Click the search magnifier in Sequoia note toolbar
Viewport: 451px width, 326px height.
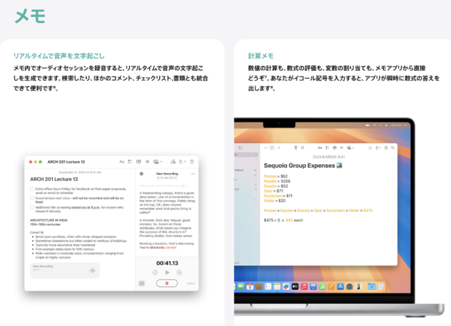392,148
